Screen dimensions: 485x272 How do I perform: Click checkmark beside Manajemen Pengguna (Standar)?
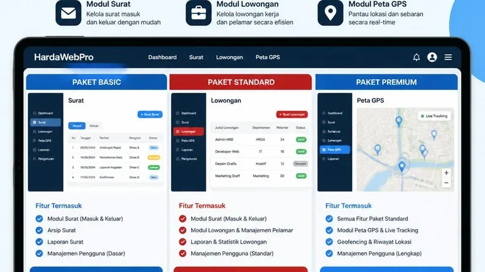[183, 254]
